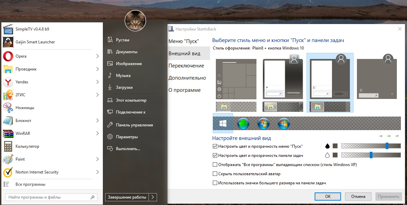Select the Windows Vista style orb button

tap(284, 124)
